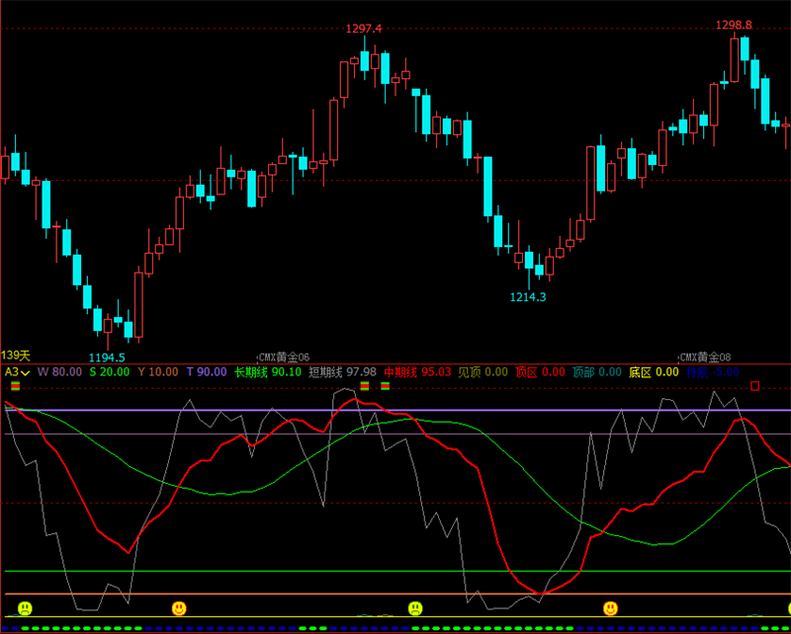Click the red-green flag icon under the A3 label

pyautogui.click(x=16, y=386)
